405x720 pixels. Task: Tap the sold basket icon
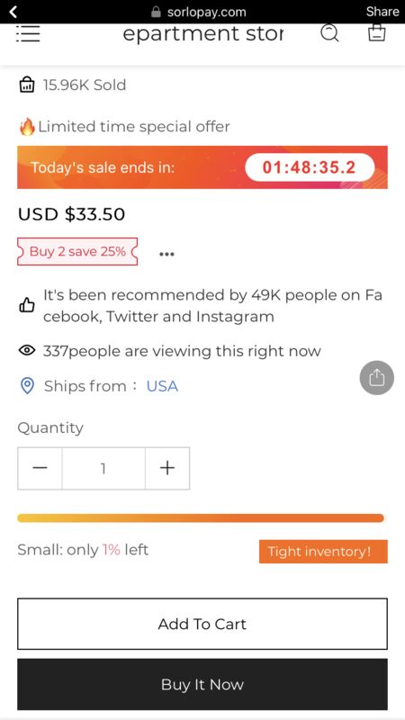[x=27, y=85]
